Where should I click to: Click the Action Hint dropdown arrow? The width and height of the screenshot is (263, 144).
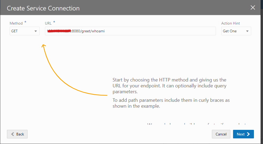pyautogui.click(x=247, y=31)
